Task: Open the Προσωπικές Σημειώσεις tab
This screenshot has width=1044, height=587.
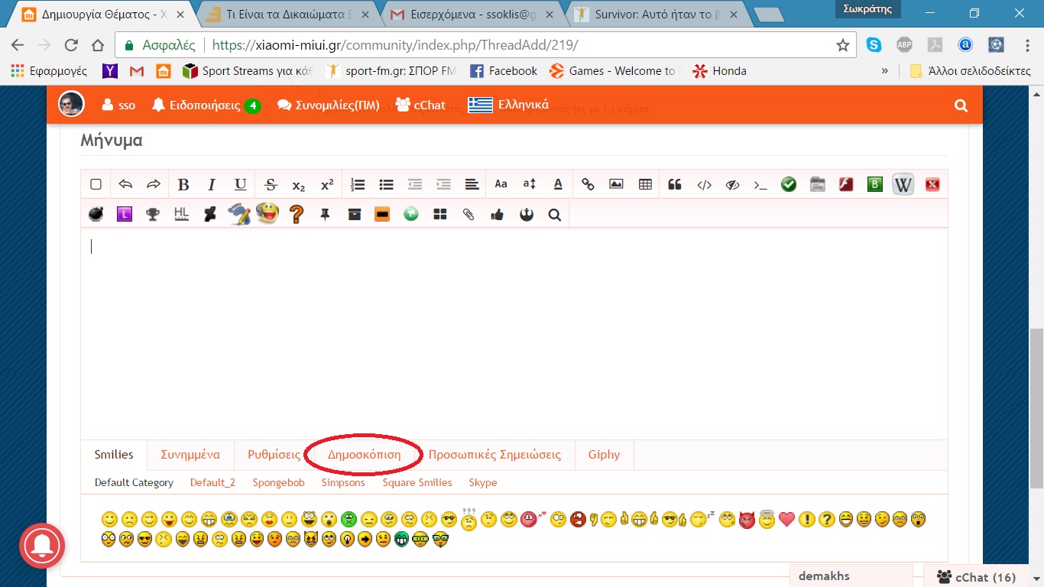Action: (494, 455)
